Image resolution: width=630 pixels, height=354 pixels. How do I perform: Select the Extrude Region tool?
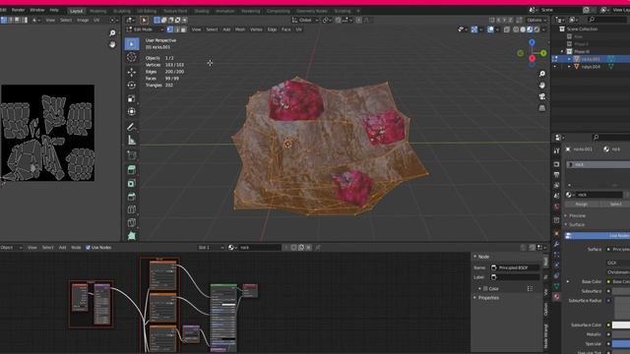(x=132, y=170)
